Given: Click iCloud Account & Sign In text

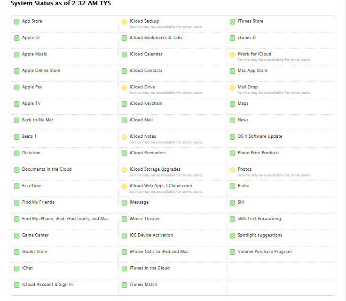Looking at the screenshot, I should click(x=47, y=285).
